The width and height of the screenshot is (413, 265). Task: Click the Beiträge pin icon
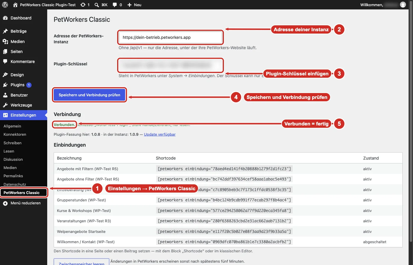click(5, 31)
